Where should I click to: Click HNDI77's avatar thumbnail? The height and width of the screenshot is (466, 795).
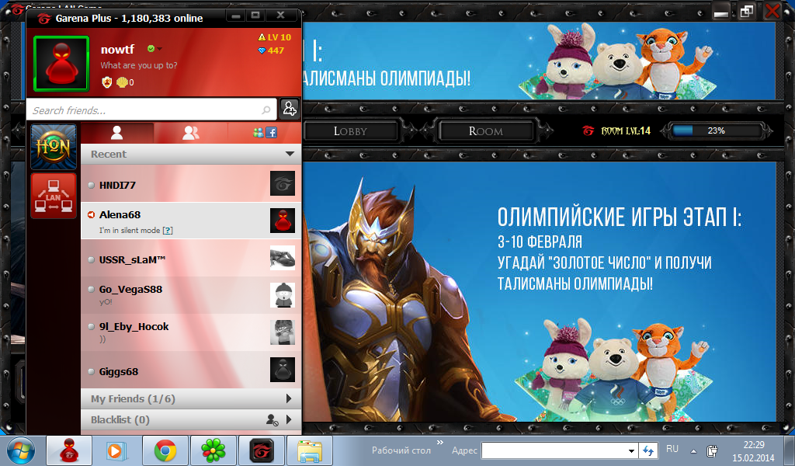[283, 183]
